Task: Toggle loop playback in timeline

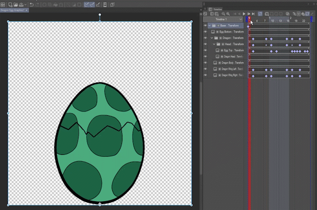Action: click(x=260, y=14)
